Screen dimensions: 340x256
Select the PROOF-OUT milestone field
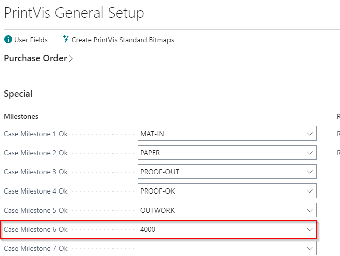tap(227, 172)
